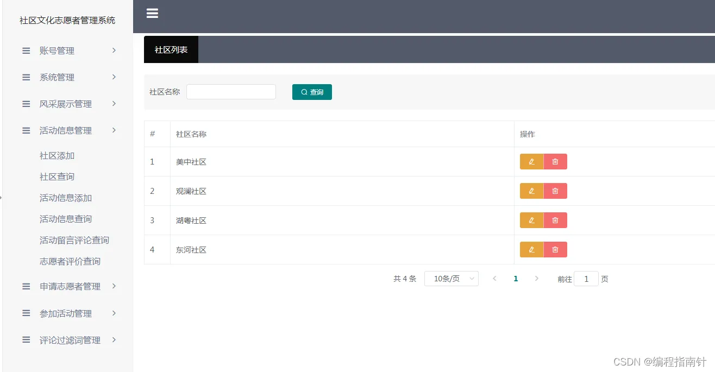This screenshot has width=715, height=372.
Task: Delete the 东河社区 row
Action: pos(555,249)
